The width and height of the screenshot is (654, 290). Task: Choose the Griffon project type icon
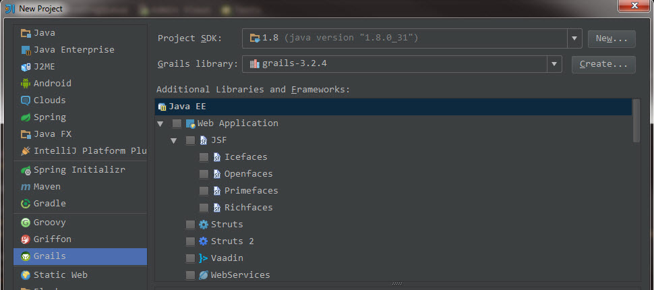click(26, 239)
